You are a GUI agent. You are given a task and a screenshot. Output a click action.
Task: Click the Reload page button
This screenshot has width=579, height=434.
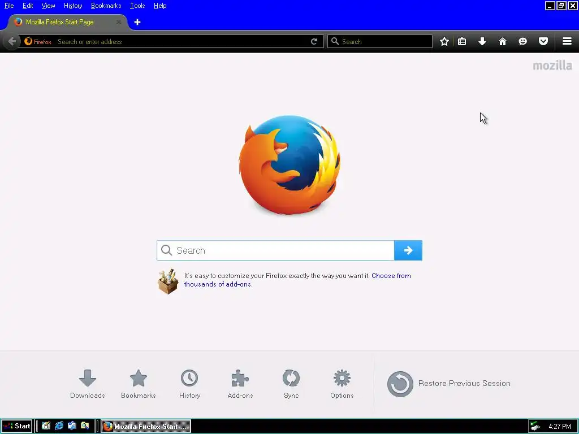click(x=314, y=41)
